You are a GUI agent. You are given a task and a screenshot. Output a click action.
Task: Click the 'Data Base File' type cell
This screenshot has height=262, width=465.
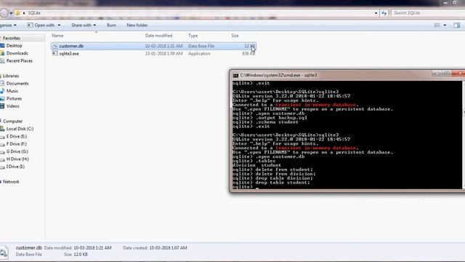point(201,46)
